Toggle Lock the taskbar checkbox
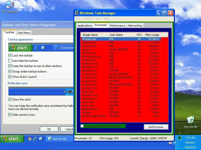The height and width of the screenshot is (150, 201). pyautogui.click(x=10, y=55)
